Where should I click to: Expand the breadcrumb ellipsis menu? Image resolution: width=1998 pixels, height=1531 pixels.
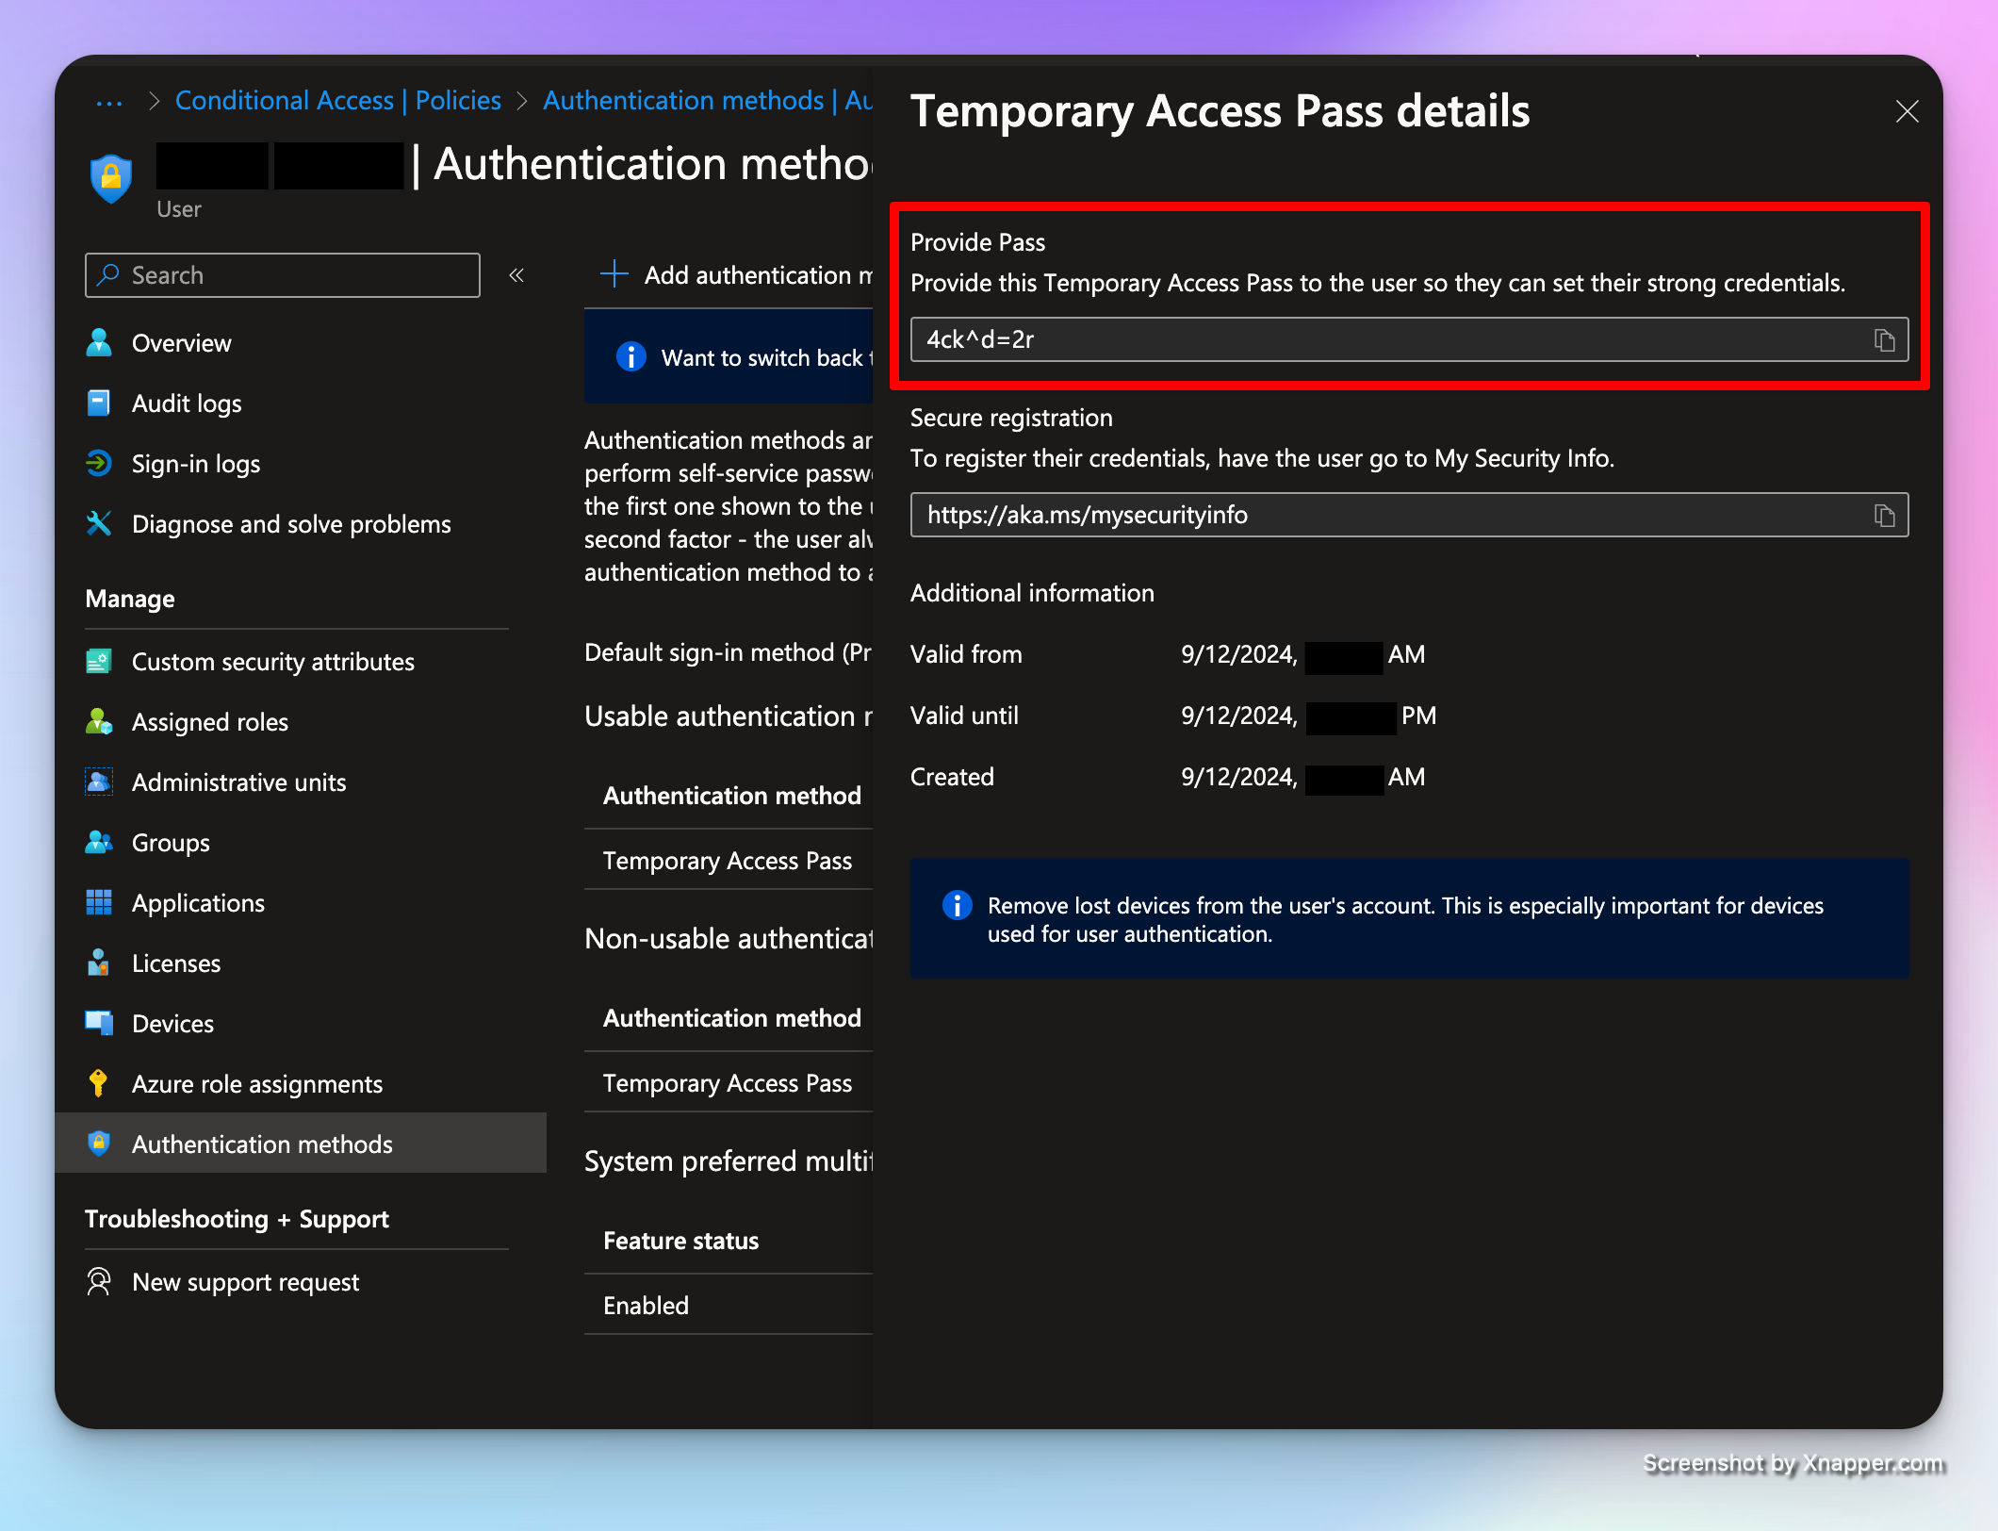(x=109, y=102)
